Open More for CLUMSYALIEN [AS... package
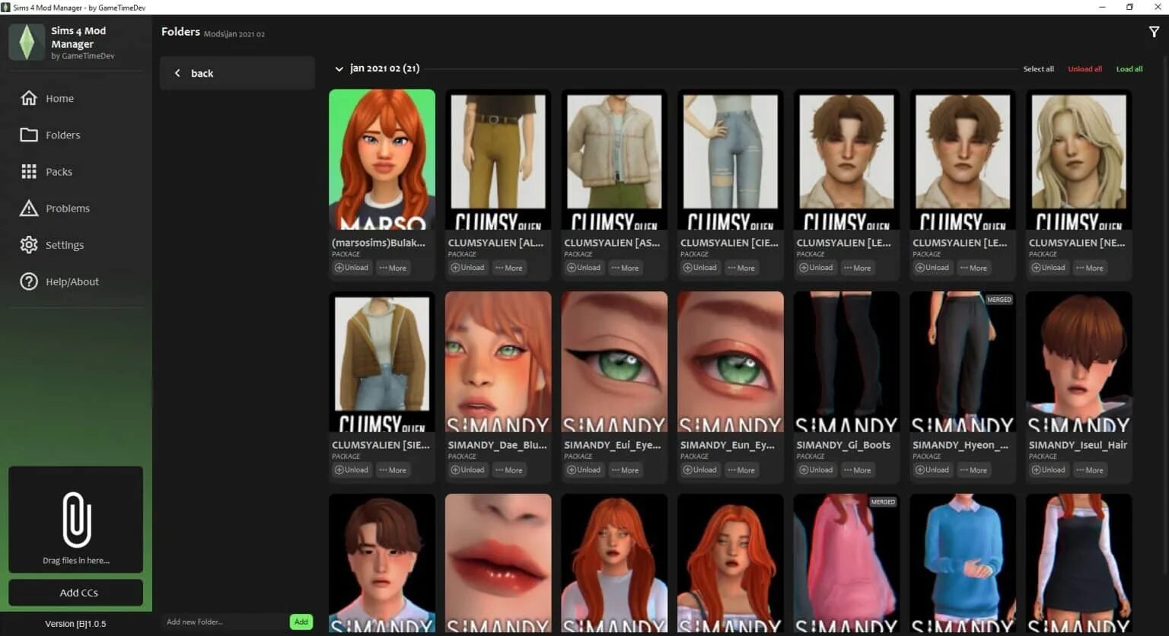This screenshot has height=636, width=1169. tap(626, 268)
